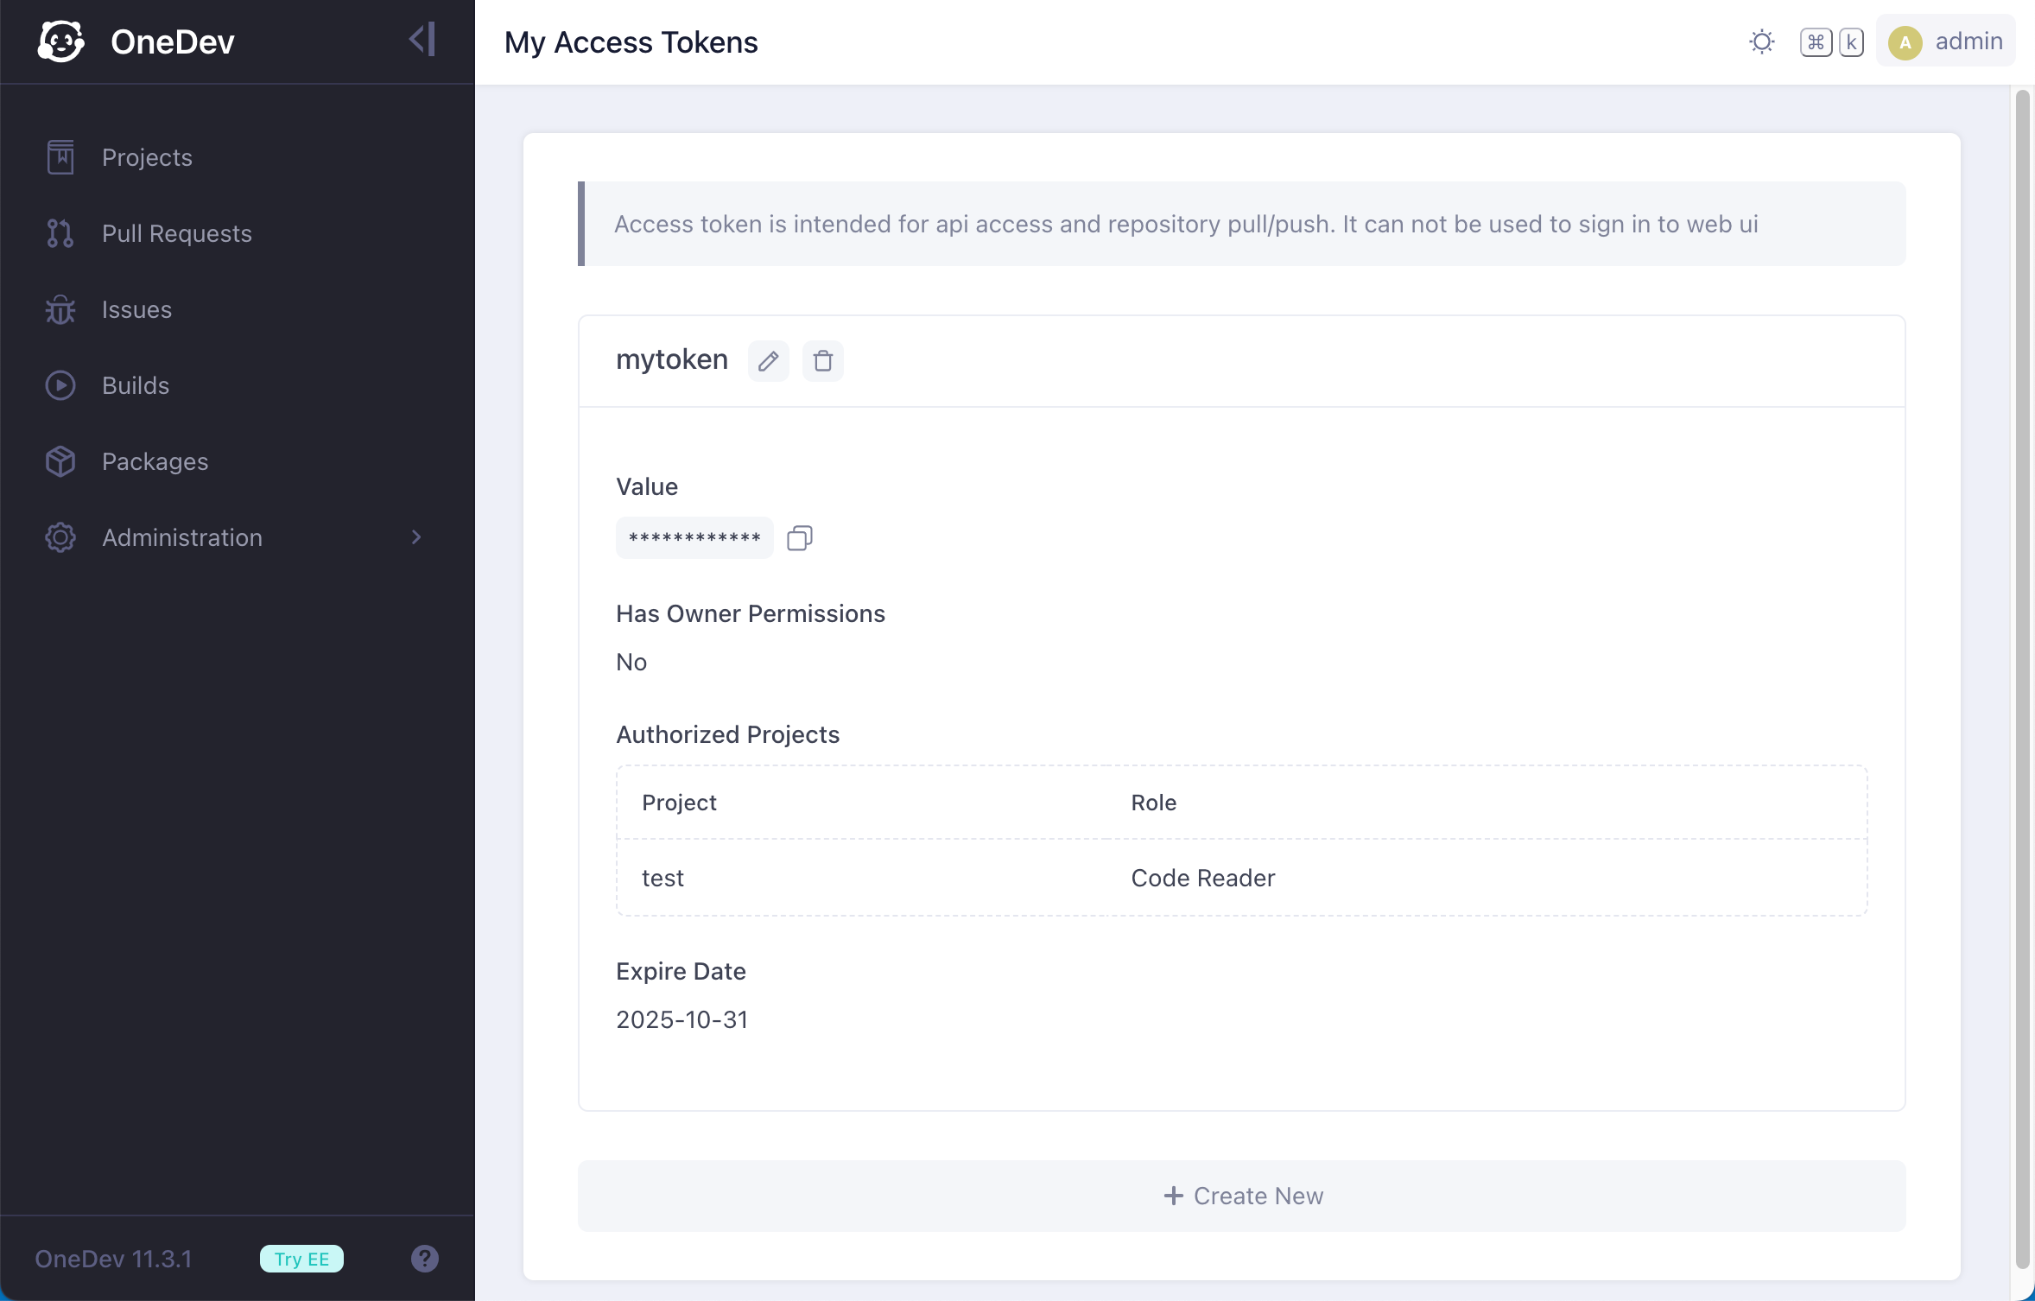
Task: Create a new access token
Action: (x=1241, y=1196)
